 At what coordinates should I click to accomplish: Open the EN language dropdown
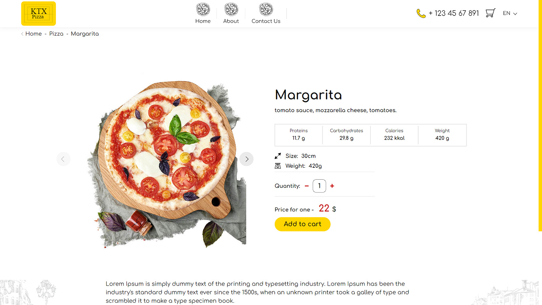pos(506,13)
